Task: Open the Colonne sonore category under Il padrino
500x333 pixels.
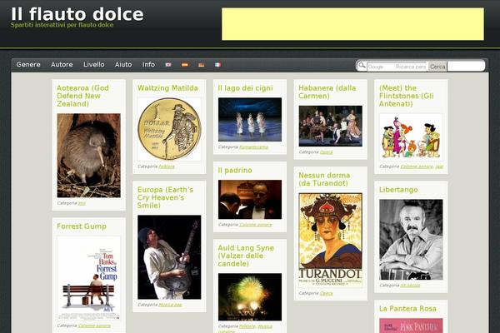Action: pyautogui.click(x=256, y=225)
